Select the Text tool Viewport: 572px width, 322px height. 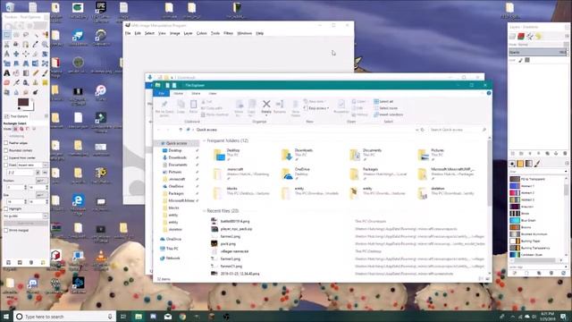tap(7, 73)
